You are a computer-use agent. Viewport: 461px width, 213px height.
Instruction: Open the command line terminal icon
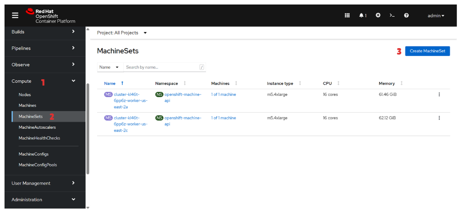pyautogui.click(x=392, y=15)
